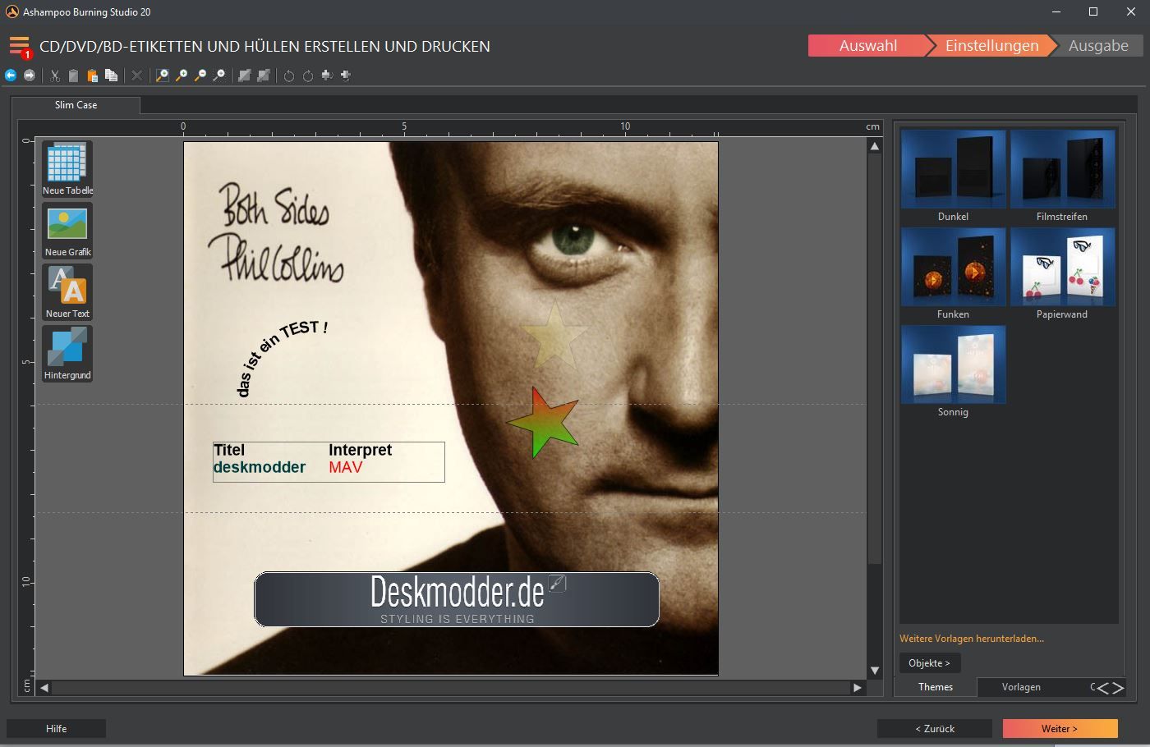Click the grey forward arrow toolbar icon
This screenshot has height=747, width=1150.
tap(30, 76)
